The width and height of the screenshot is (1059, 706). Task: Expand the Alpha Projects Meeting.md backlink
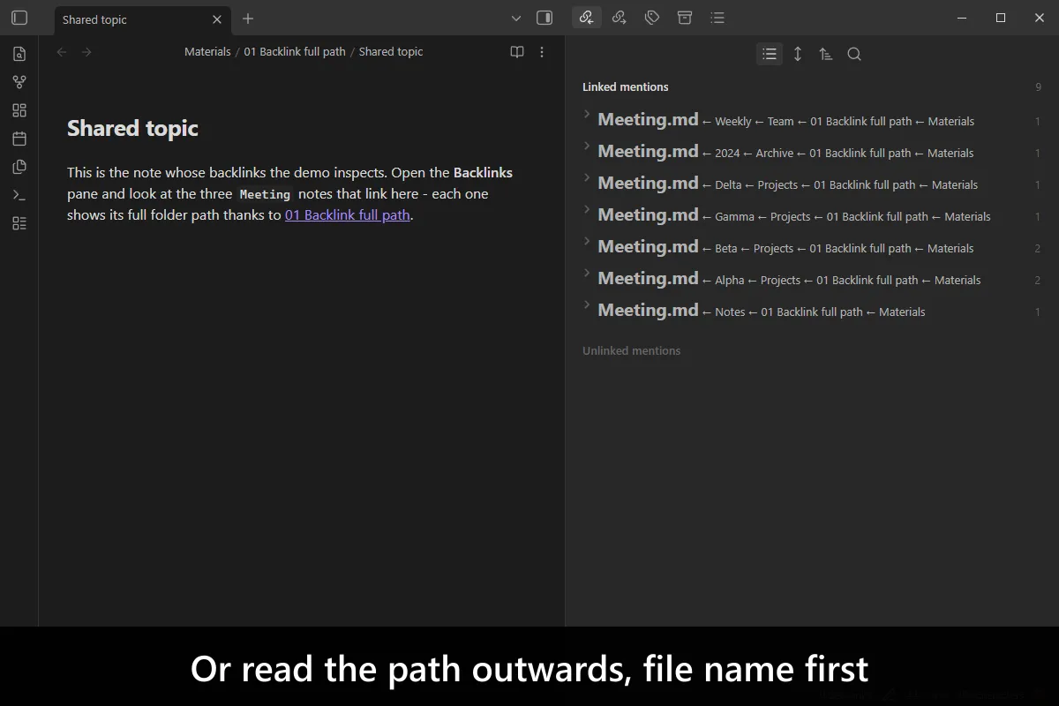click(587, 274)
